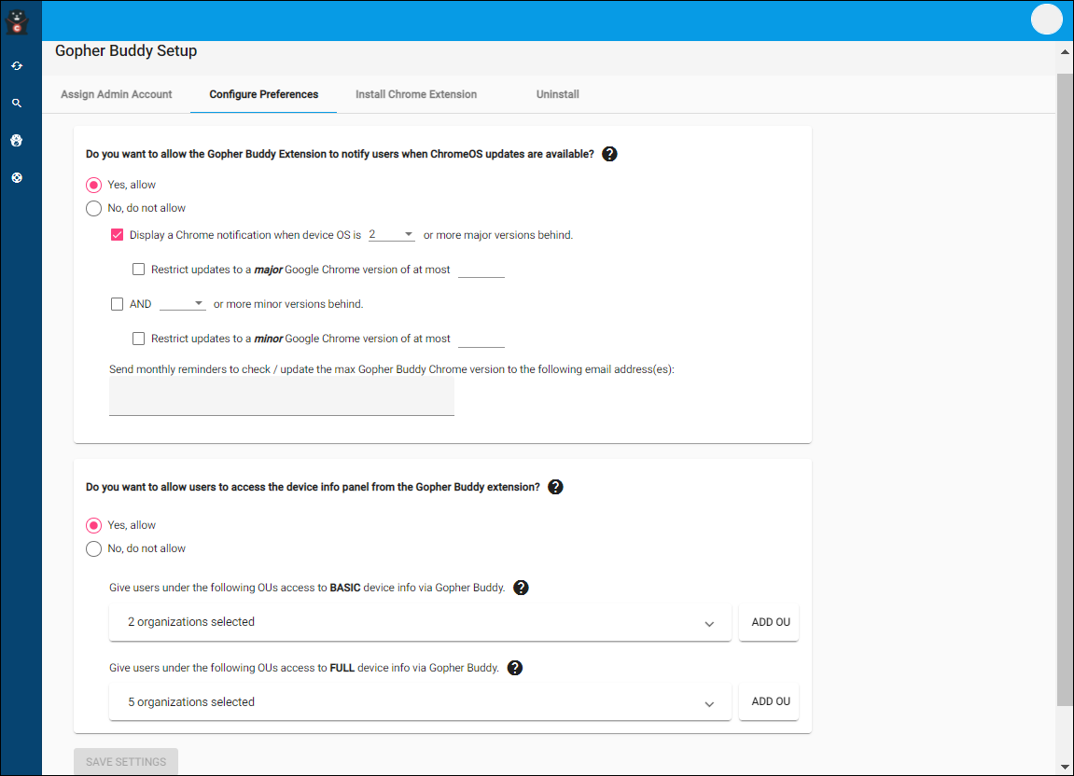
Task: Click the scrollbar up arrow
Action: click(x=1065, y=51)
